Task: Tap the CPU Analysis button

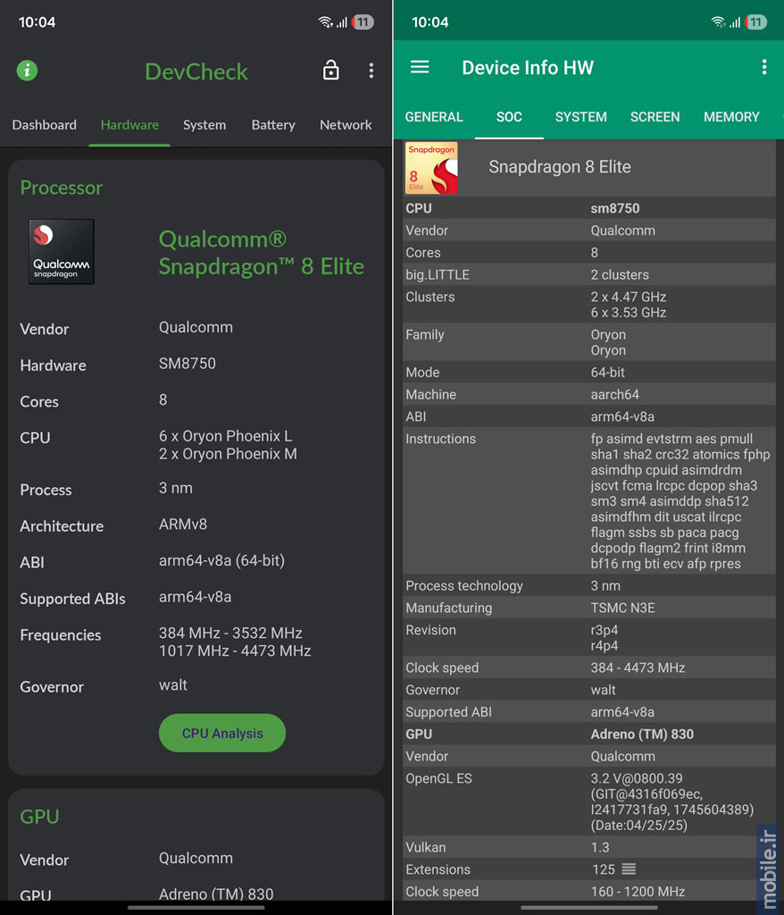Action: (x=222, y=733)
